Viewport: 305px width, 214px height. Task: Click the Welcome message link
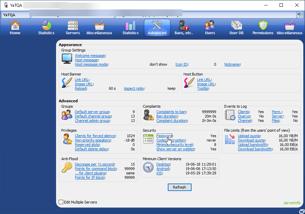point(90,56)
